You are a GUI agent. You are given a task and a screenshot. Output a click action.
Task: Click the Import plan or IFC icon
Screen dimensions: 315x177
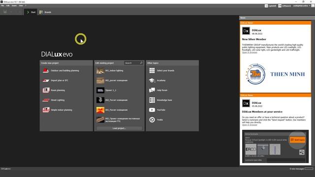tap(46, 81)
